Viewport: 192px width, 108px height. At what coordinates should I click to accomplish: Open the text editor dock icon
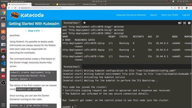pos(3,70)
